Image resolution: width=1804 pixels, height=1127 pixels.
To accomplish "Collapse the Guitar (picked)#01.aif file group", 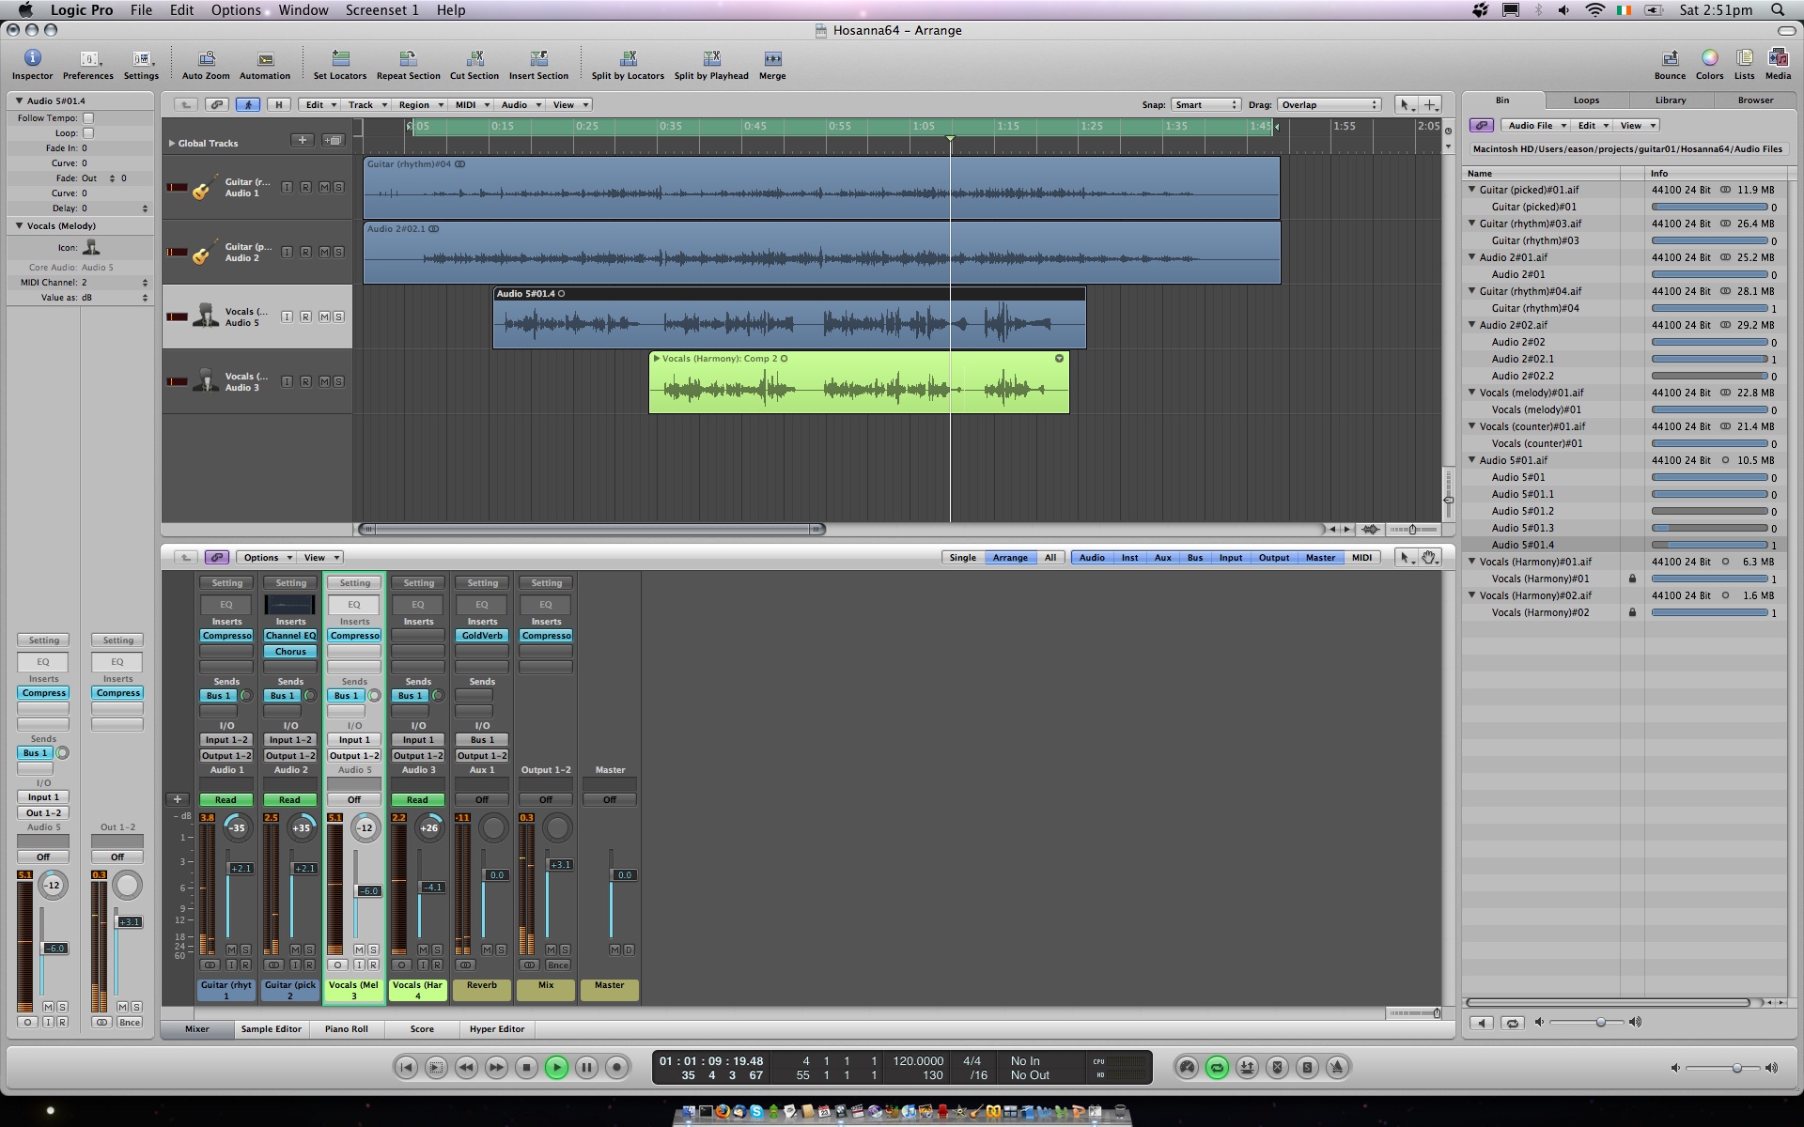I will tap(1472, 190).
